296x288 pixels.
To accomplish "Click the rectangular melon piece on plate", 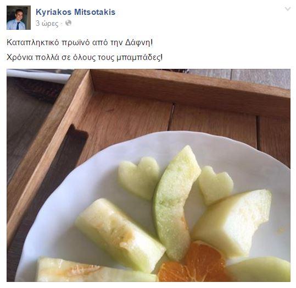I will (120, 234).
